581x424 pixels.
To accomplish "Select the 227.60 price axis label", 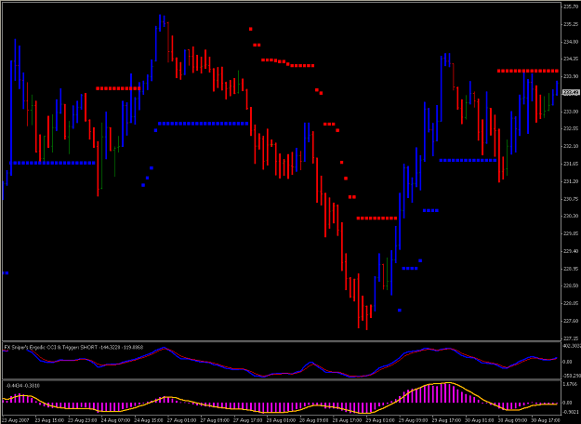I will [x=570, y=321].
